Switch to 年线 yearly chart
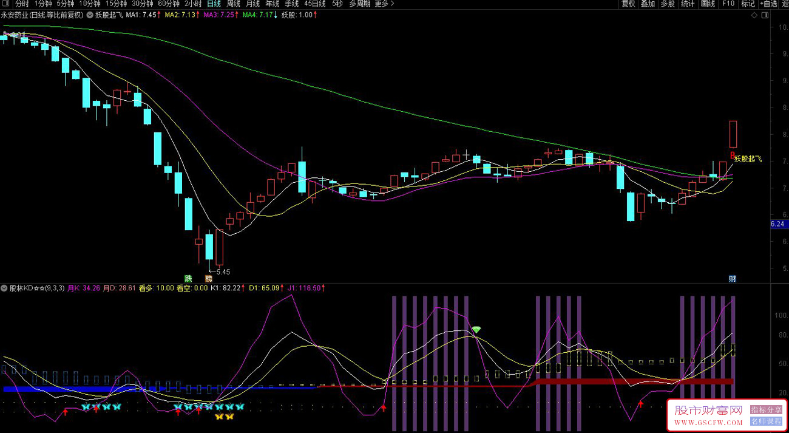 (272, 4)
